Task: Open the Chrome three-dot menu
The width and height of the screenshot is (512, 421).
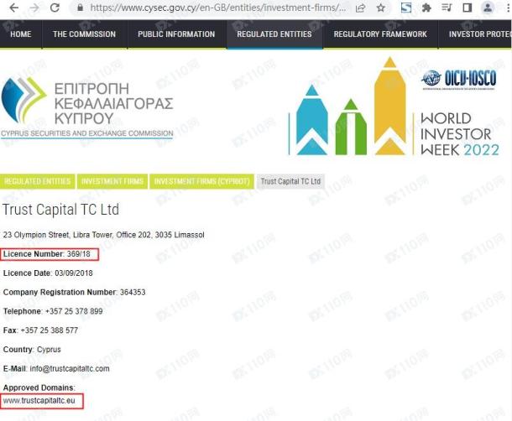Action: tap(508, 8)
